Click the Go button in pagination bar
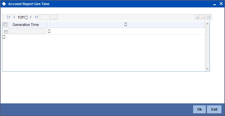 pyautogui.click(x=54, y=17)
